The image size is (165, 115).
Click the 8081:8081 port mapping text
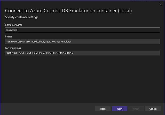click(11, 53)
